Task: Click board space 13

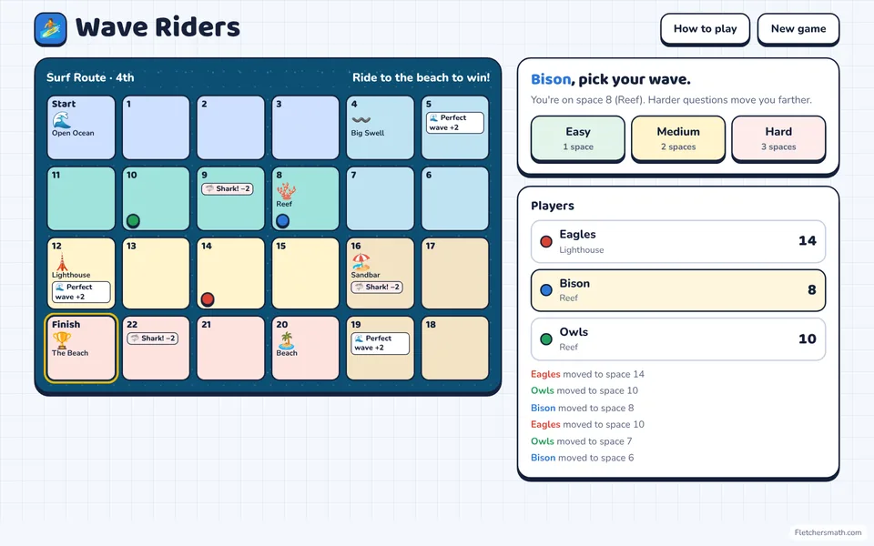Action: point(156,273)
